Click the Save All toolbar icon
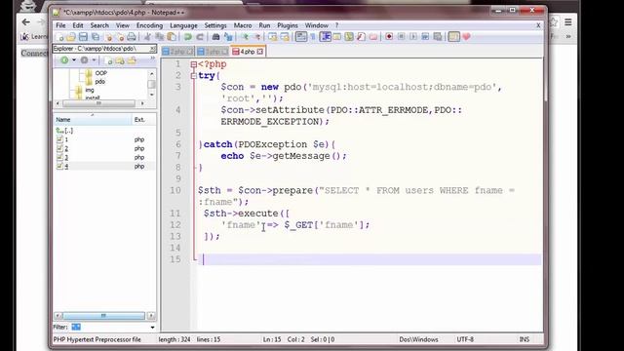The image size is (624, 351). 96,37
